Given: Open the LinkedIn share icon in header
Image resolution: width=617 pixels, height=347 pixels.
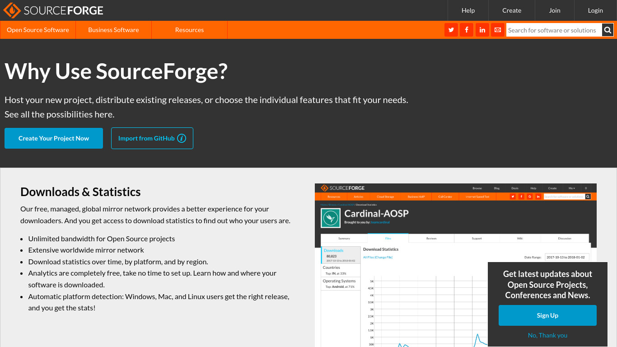Looking at the screenshot, I should click(482, 30).
